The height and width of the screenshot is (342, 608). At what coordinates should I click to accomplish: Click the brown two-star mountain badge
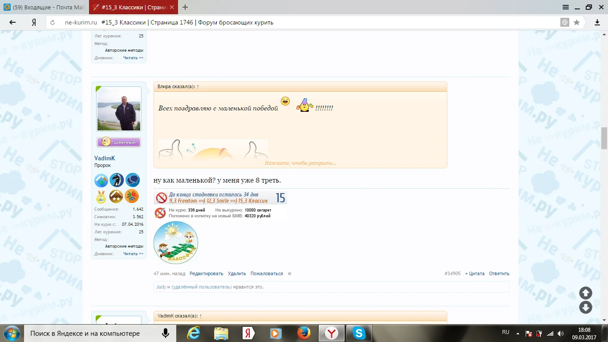pos(116,196)
